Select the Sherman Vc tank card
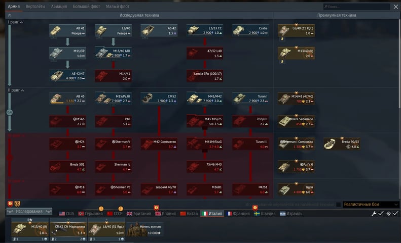Viewport: 401px width, 243px height. (113, 189)
